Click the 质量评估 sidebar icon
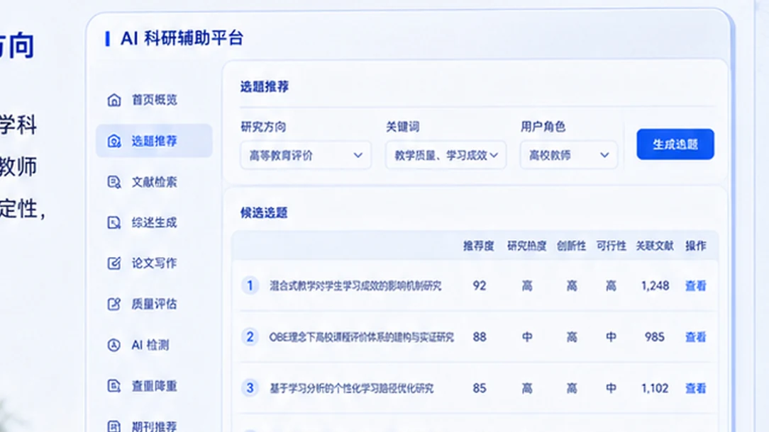The width and height of the screenshot is (769, 432). pos(114,304)
